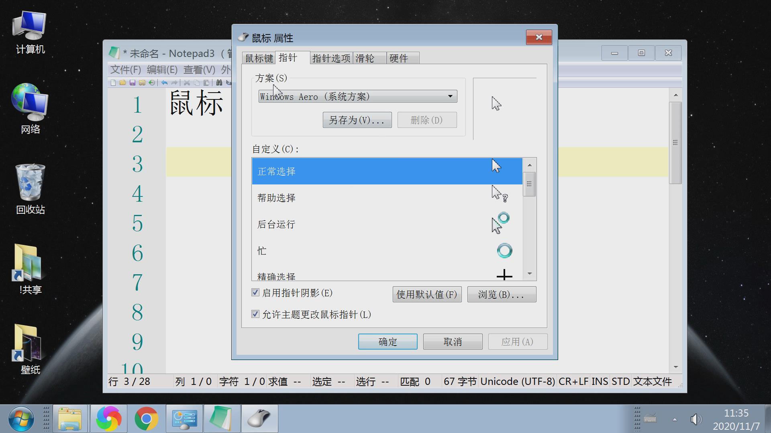Switch to the 指针选项 tab
This screenshot has height=433, width=771.
[x=331, y=59]
